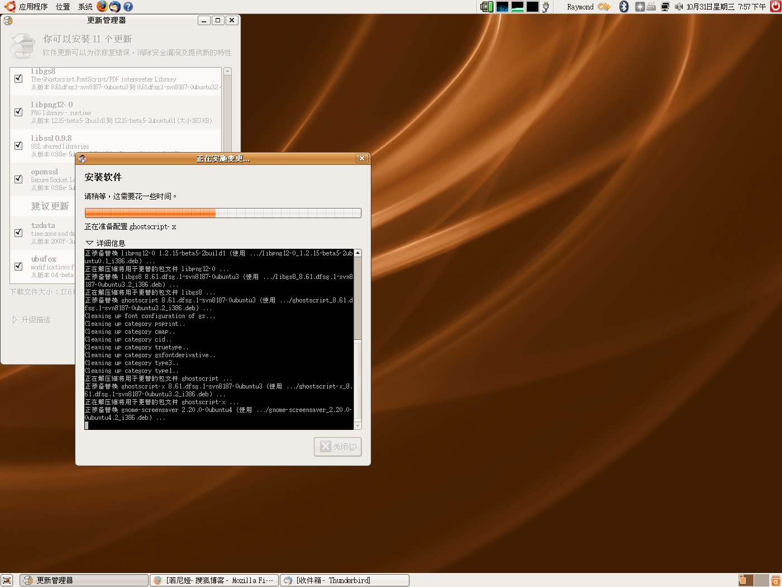Uncheck the openssl update package
This screenshot has height=587, width=782.
(18, 178)
